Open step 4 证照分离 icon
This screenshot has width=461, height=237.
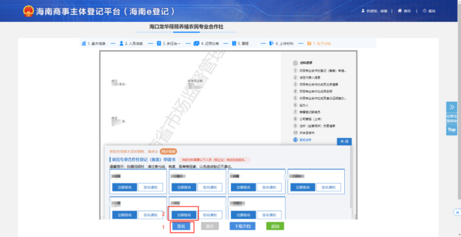(x=196, y=43)
